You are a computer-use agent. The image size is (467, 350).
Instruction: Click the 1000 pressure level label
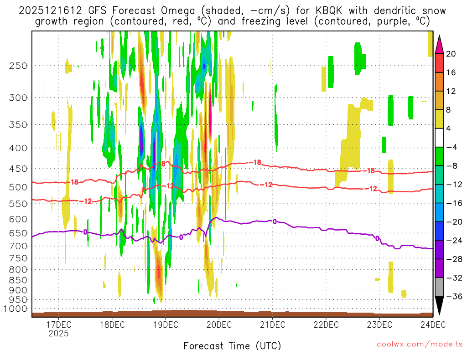click(x=16, y=309)
